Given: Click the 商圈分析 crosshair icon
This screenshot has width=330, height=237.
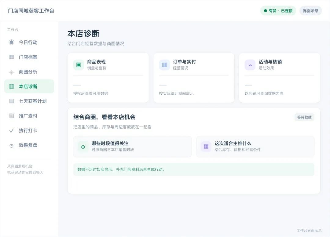Looking at the screenshot, I should coord(12,72).
